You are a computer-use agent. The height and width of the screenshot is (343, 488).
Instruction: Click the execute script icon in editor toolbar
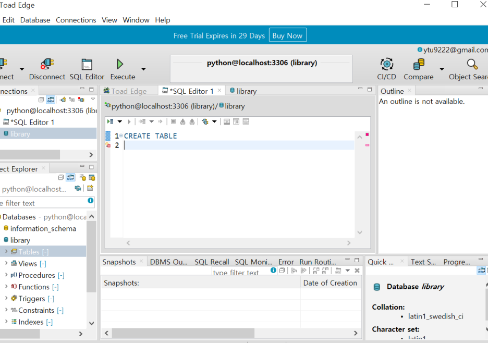(x=110, y=121)
